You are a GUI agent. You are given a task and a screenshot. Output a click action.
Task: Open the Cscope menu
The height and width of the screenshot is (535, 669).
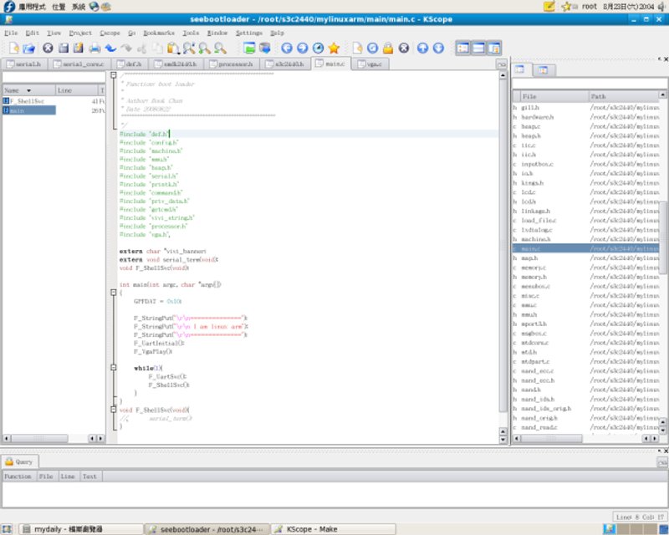pyautogui.click(x=110, y=33)
